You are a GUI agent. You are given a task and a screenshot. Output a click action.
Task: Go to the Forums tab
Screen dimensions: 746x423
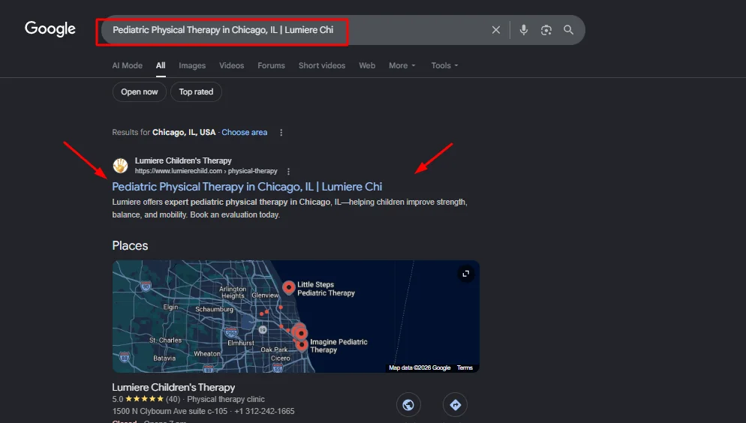click(271, 65)
